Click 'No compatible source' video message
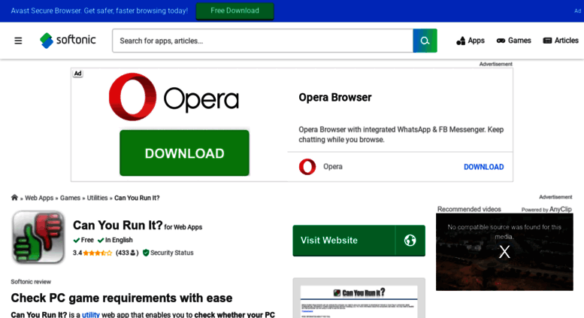The image size is (584, 318). coord(504,232)
